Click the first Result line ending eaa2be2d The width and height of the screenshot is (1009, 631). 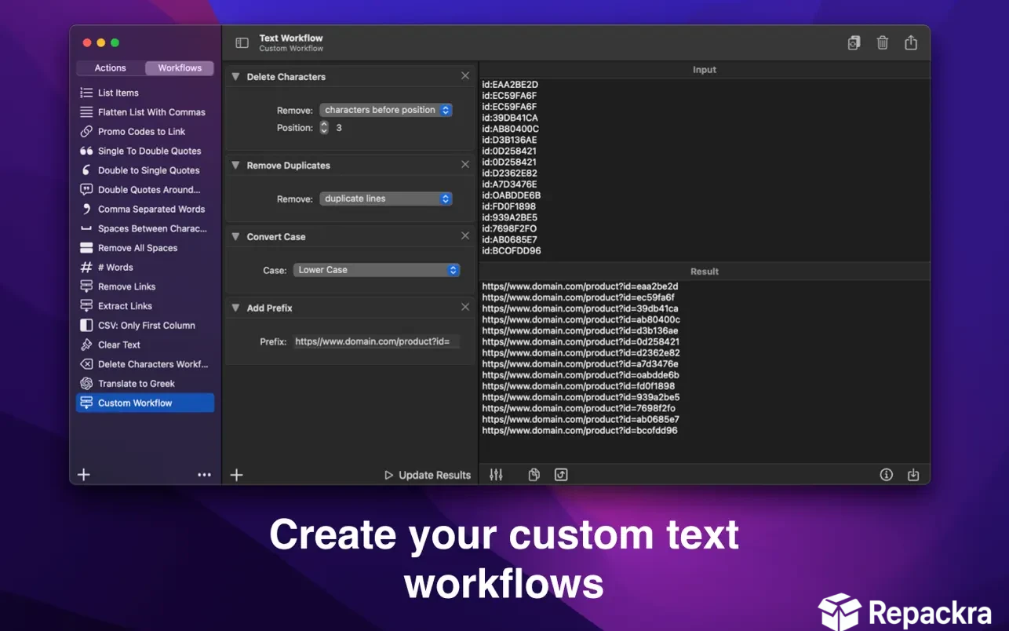pos(580,286)
